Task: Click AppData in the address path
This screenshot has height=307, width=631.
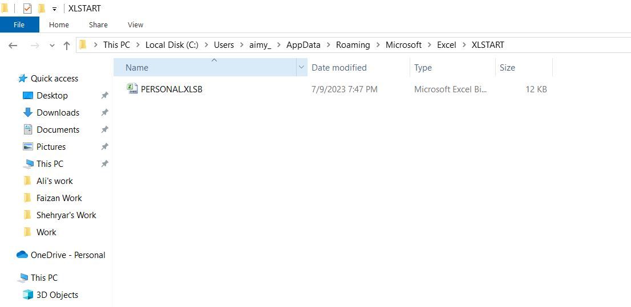Action: pyautogui.click(x=304, y=45)
